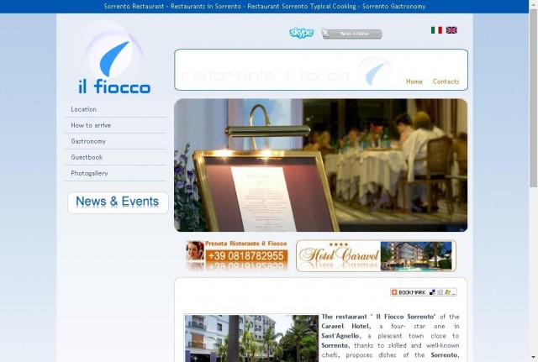Click the Skype 'Non online' status button

pyautogui.click(x=351, y=34)
